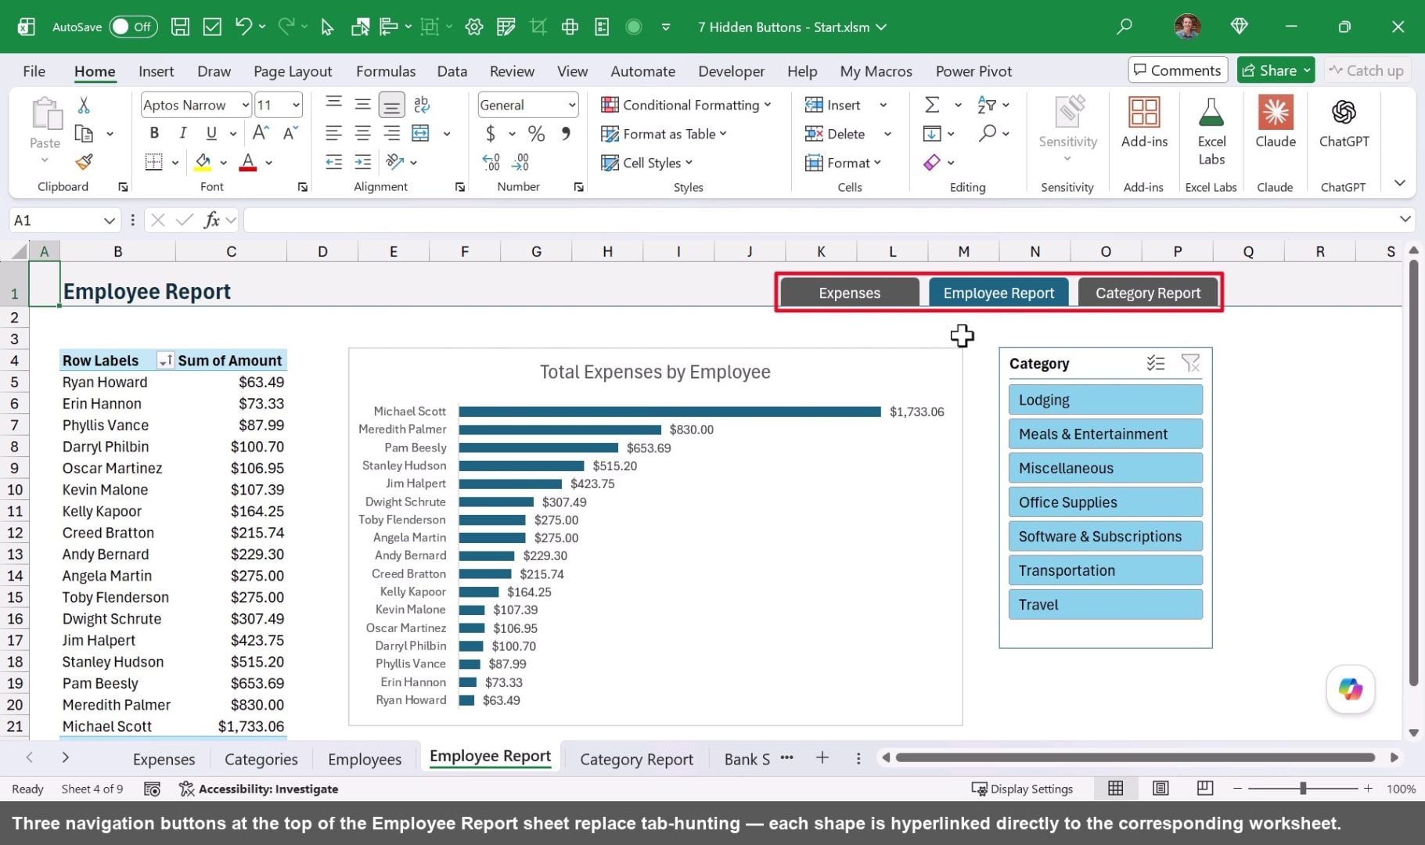Open the Comments button
Screen dimensions: 1425x845
(x=1178, y=70)
